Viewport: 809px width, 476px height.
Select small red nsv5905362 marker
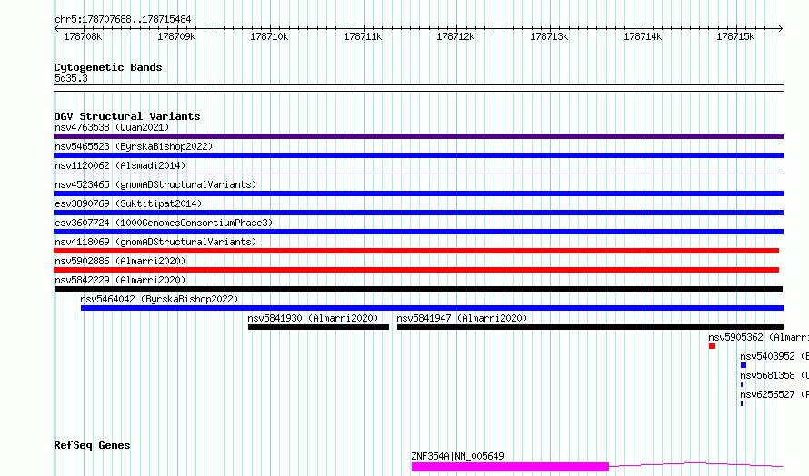tap(712, 346)
